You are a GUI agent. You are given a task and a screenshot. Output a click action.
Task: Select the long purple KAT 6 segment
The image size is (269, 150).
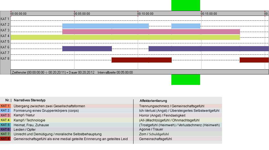pos(209,49)
